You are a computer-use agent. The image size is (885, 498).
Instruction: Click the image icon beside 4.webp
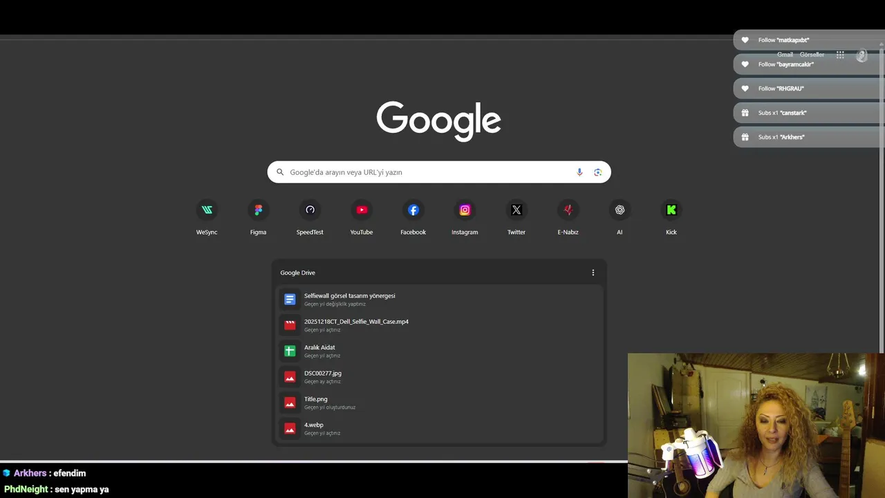coord(290,429)
